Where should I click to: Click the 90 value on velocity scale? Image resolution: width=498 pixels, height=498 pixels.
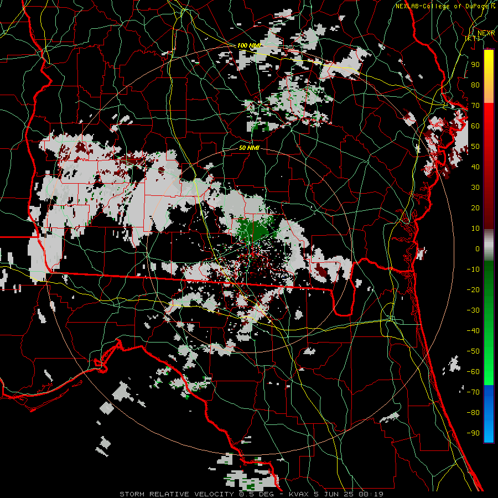475,65
